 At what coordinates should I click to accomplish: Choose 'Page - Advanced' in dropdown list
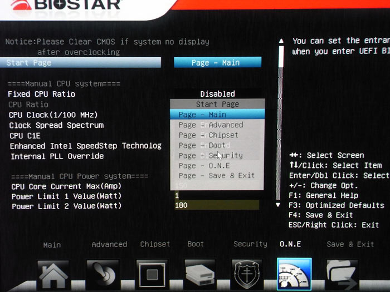point(217,125)
